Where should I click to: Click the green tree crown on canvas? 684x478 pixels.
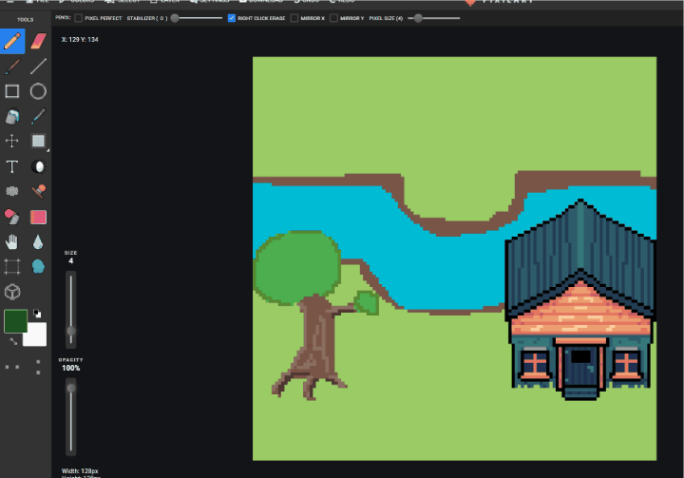(297, 267)
